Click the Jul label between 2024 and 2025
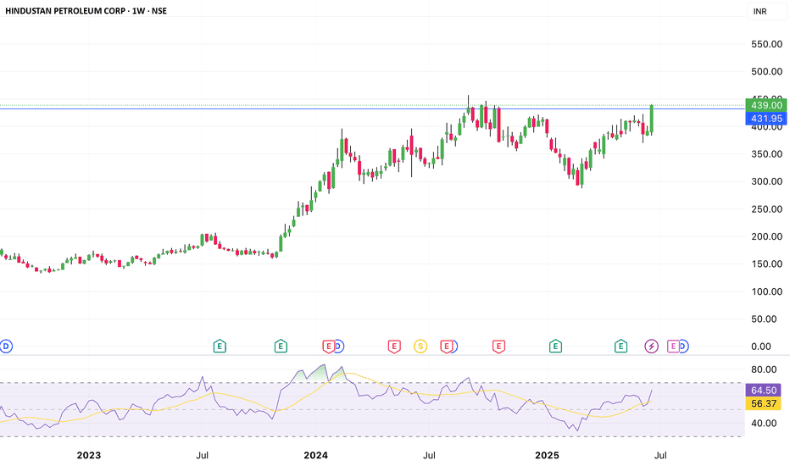This screenshot has width=790, height=466. point(429,456)
